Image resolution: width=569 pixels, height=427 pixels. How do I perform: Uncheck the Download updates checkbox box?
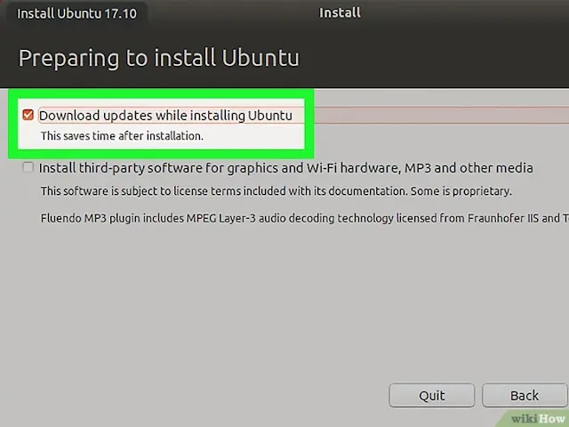point(28,115)
